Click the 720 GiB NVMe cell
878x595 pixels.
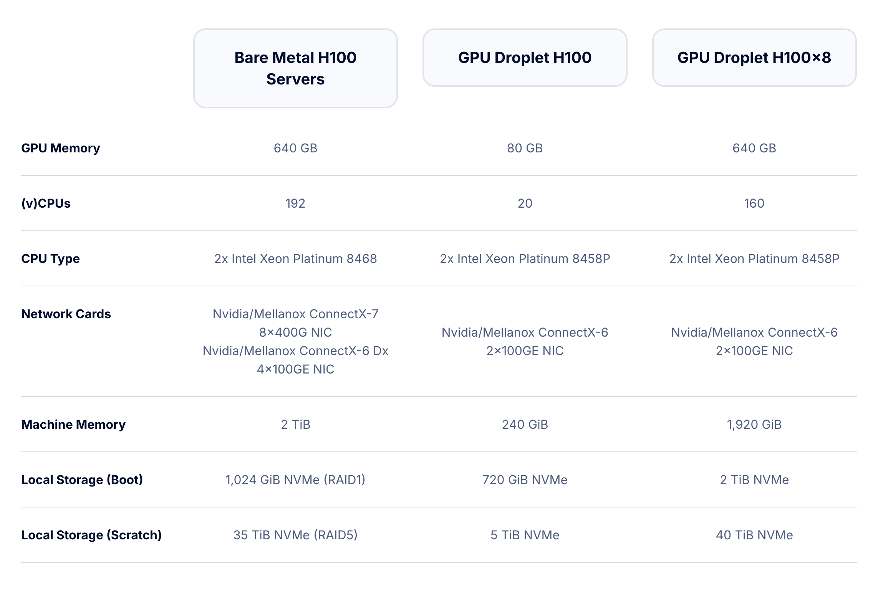tap(525, 480)
